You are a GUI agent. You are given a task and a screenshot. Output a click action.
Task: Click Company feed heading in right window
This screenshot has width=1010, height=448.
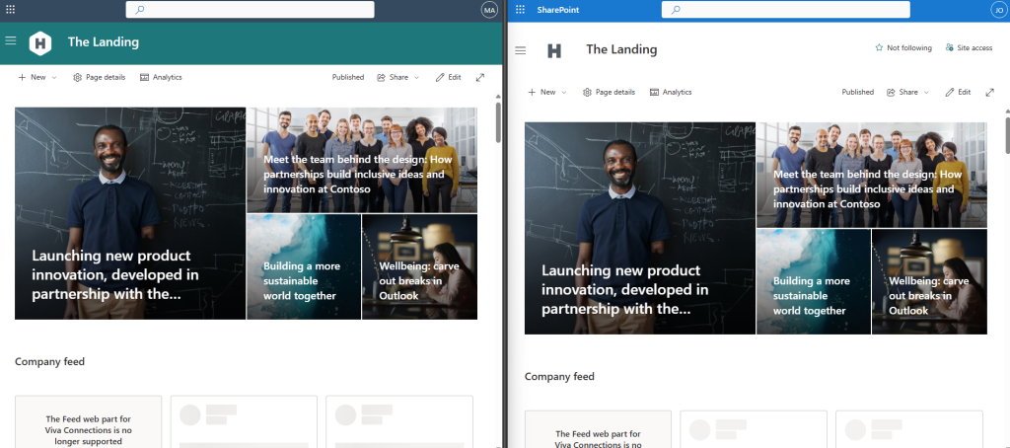559,376
